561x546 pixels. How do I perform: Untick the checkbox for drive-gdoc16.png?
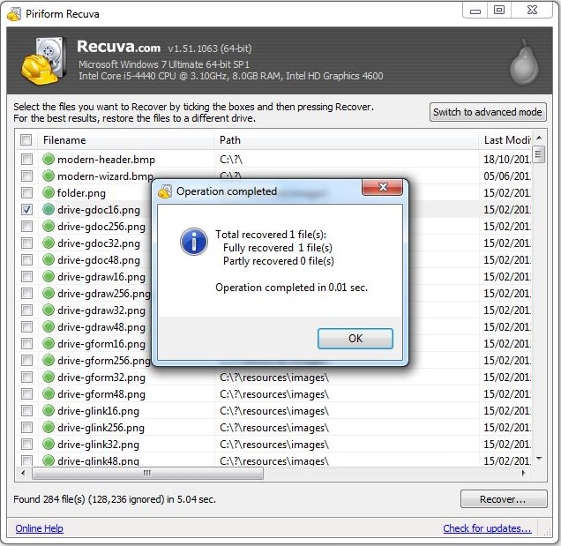[x=26, y=210]
